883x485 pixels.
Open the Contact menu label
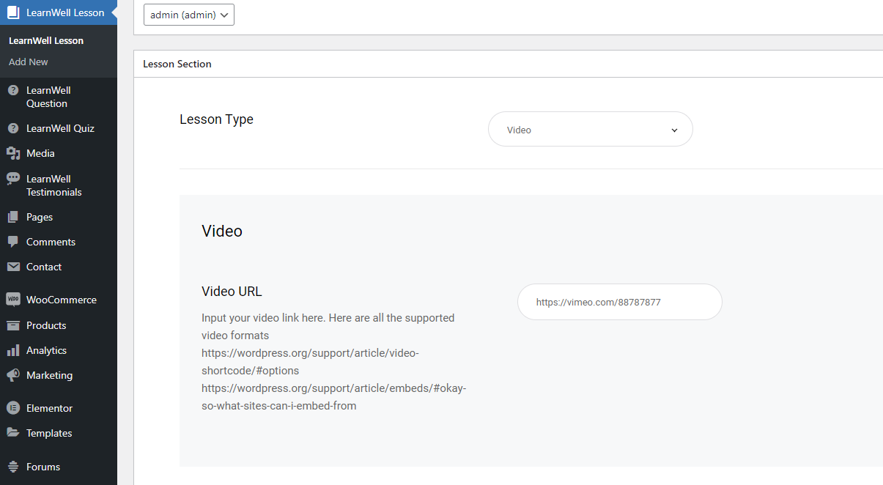coord(44,267)
